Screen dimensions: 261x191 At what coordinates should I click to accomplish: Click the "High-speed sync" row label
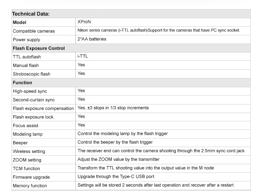tap(30, 91)
